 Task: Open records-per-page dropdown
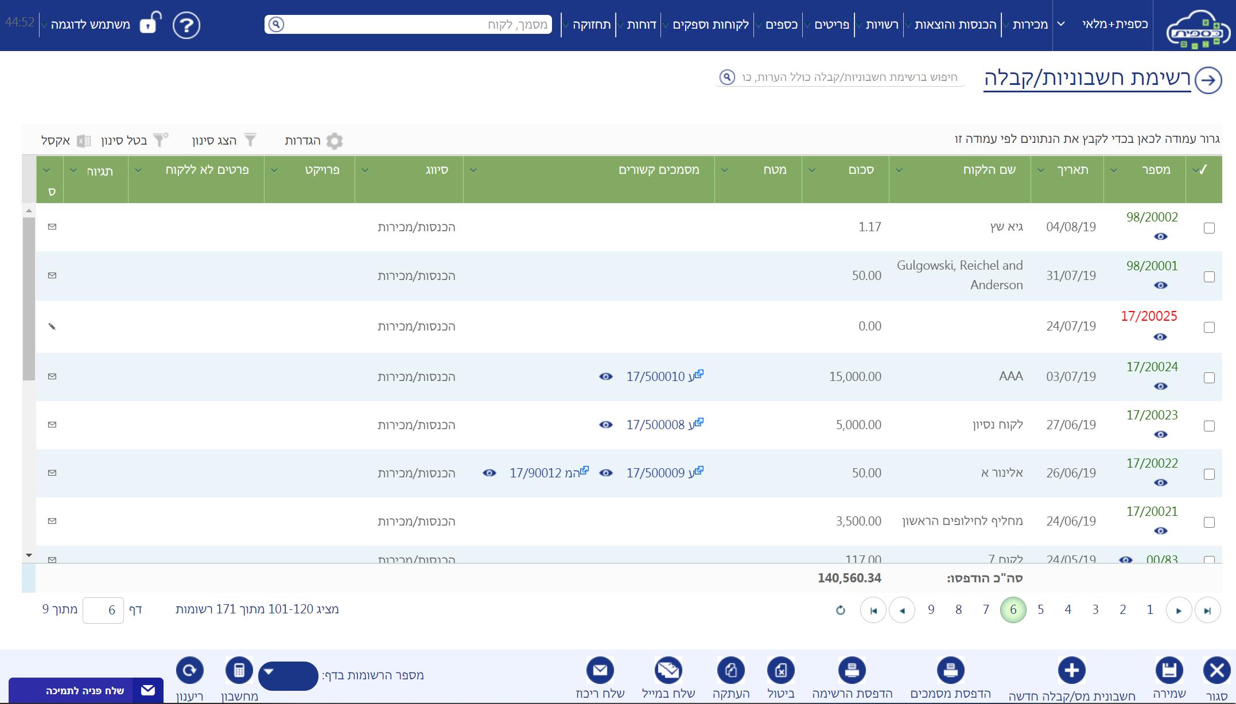point(288,676)
